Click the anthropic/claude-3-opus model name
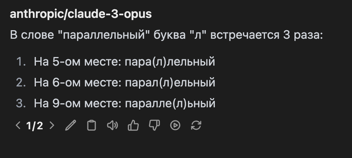Viewport: 352px width, 158px height. pos(81,14)
